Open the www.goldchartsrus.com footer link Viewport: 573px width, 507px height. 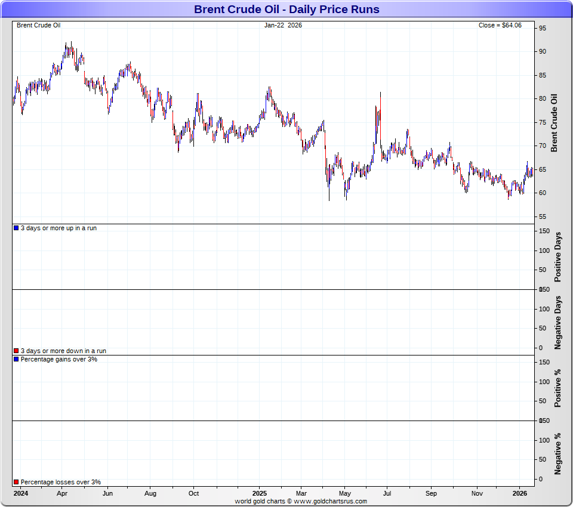[330, 502]
